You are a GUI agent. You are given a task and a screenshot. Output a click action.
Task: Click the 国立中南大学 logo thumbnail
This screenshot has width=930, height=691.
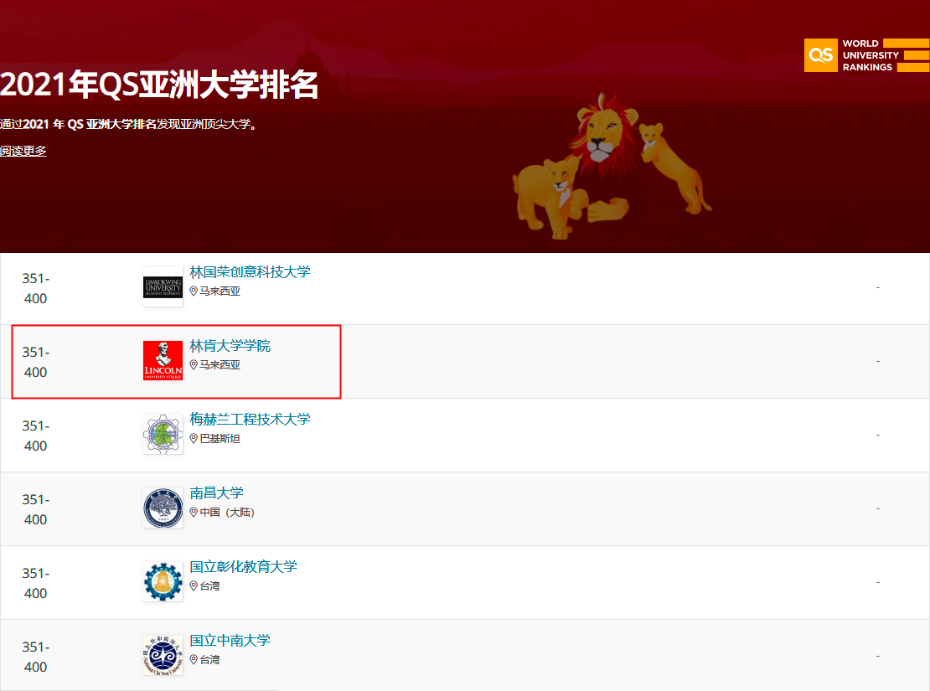pos(163,656)
